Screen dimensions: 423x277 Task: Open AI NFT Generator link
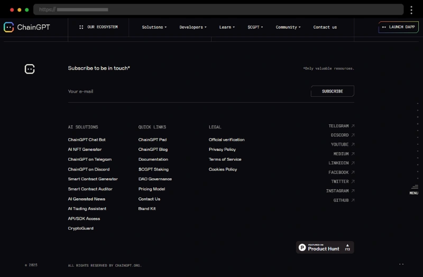(x=85, y=150)
